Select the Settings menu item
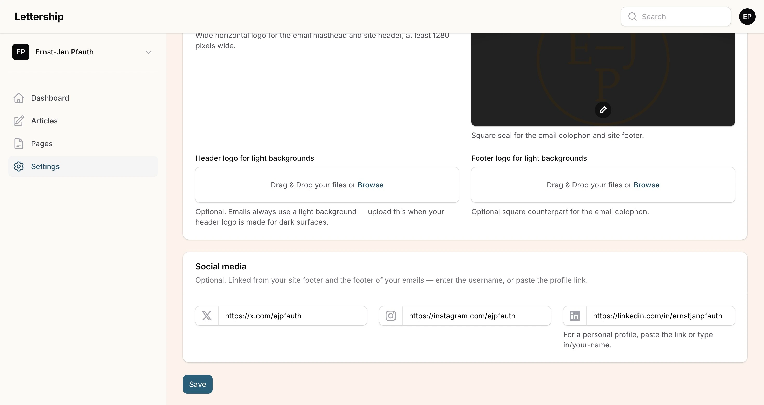The height and width of the screenshot is (405, 764). (x=83, y=166)
